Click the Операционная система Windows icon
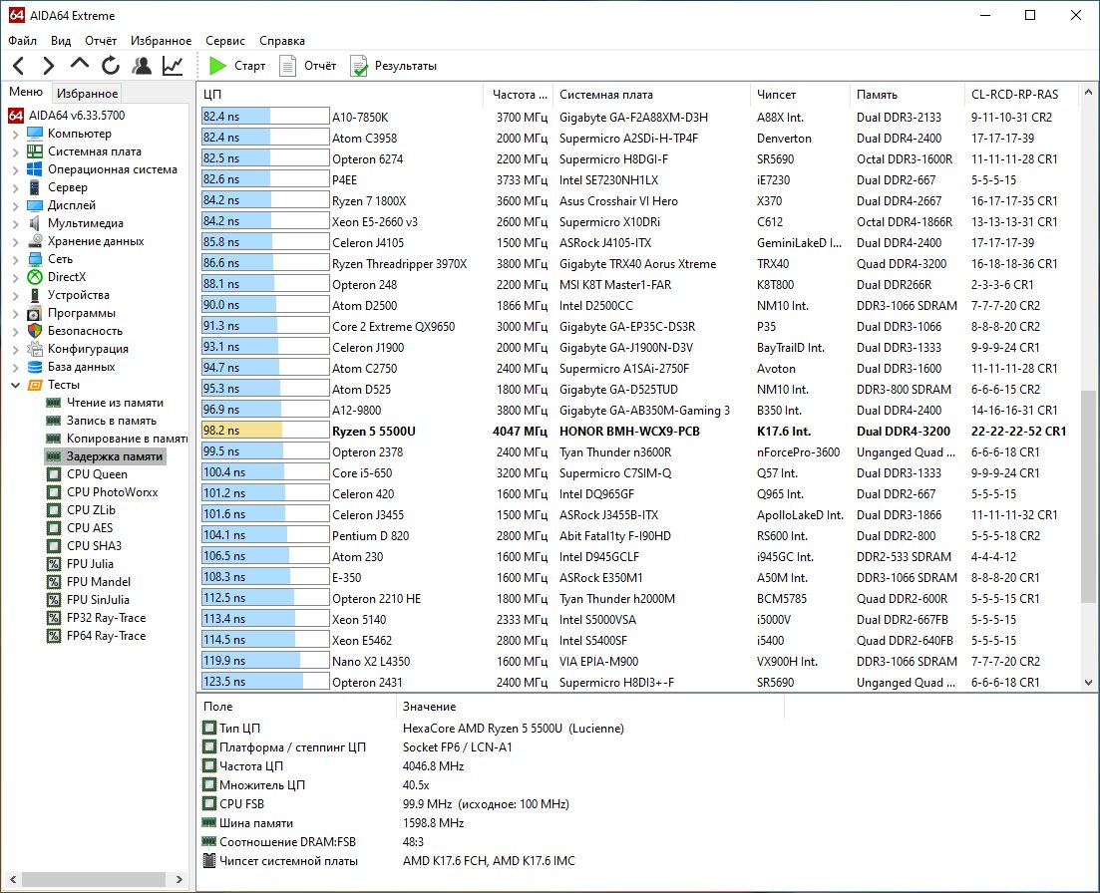The image size is (1100, 893). [34, 168]
